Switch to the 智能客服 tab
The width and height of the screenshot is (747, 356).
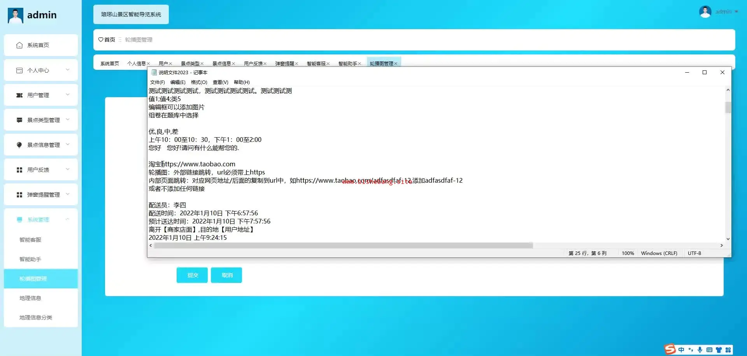(x=316, y=64)
